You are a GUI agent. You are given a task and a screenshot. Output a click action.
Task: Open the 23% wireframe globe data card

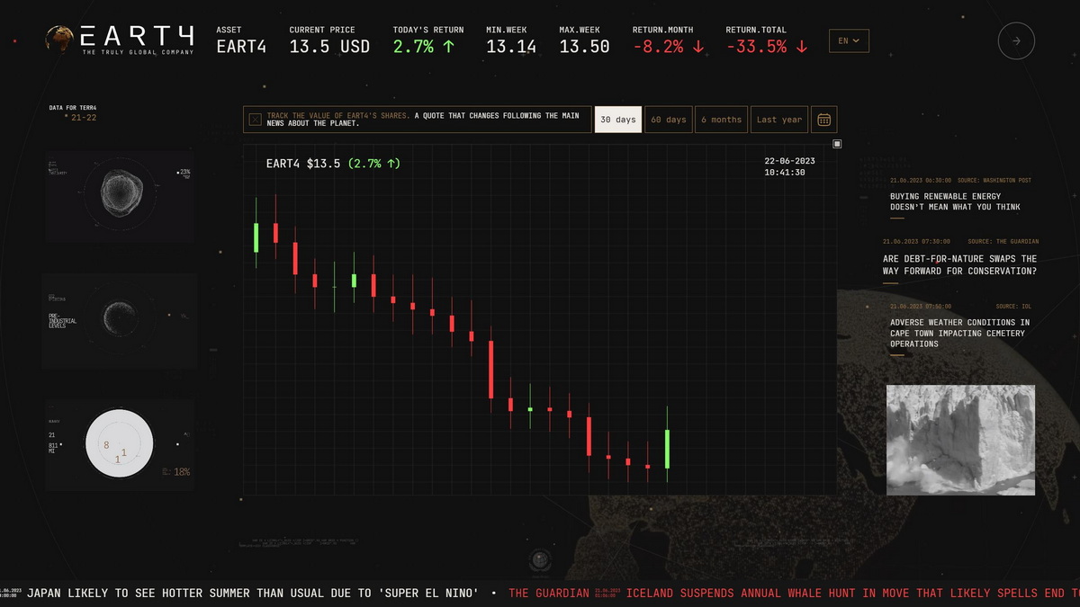tap(119, 195)
